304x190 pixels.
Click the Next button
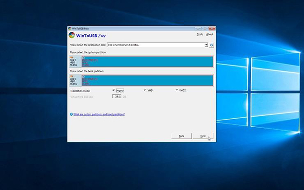click(203, 136)
